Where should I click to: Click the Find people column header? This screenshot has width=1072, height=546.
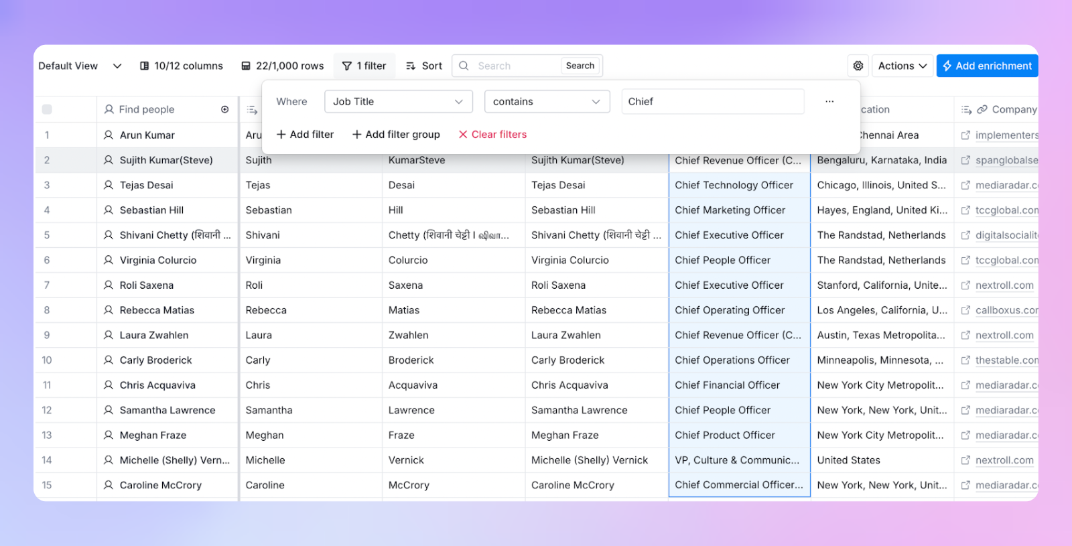[x=167, y=109]
